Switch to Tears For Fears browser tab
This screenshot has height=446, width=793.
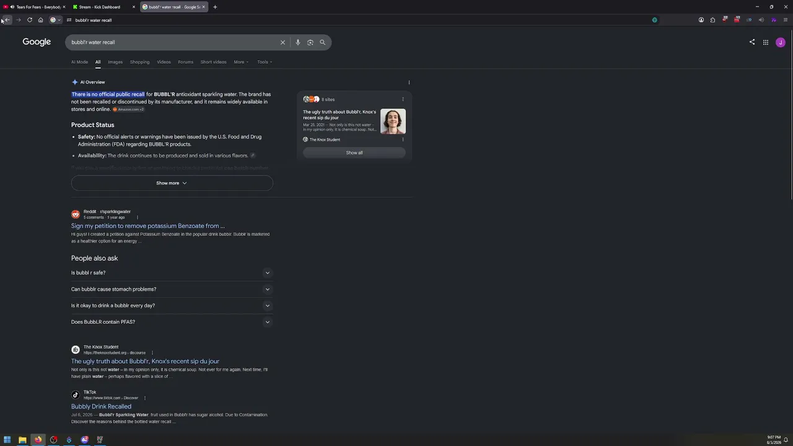pos(35,7)
